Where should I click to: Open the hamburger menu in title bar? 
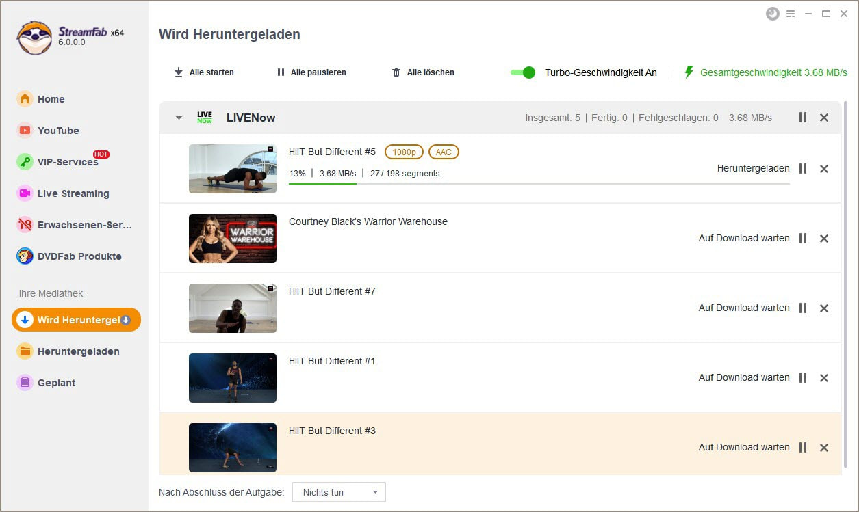[x=791, y=14]
